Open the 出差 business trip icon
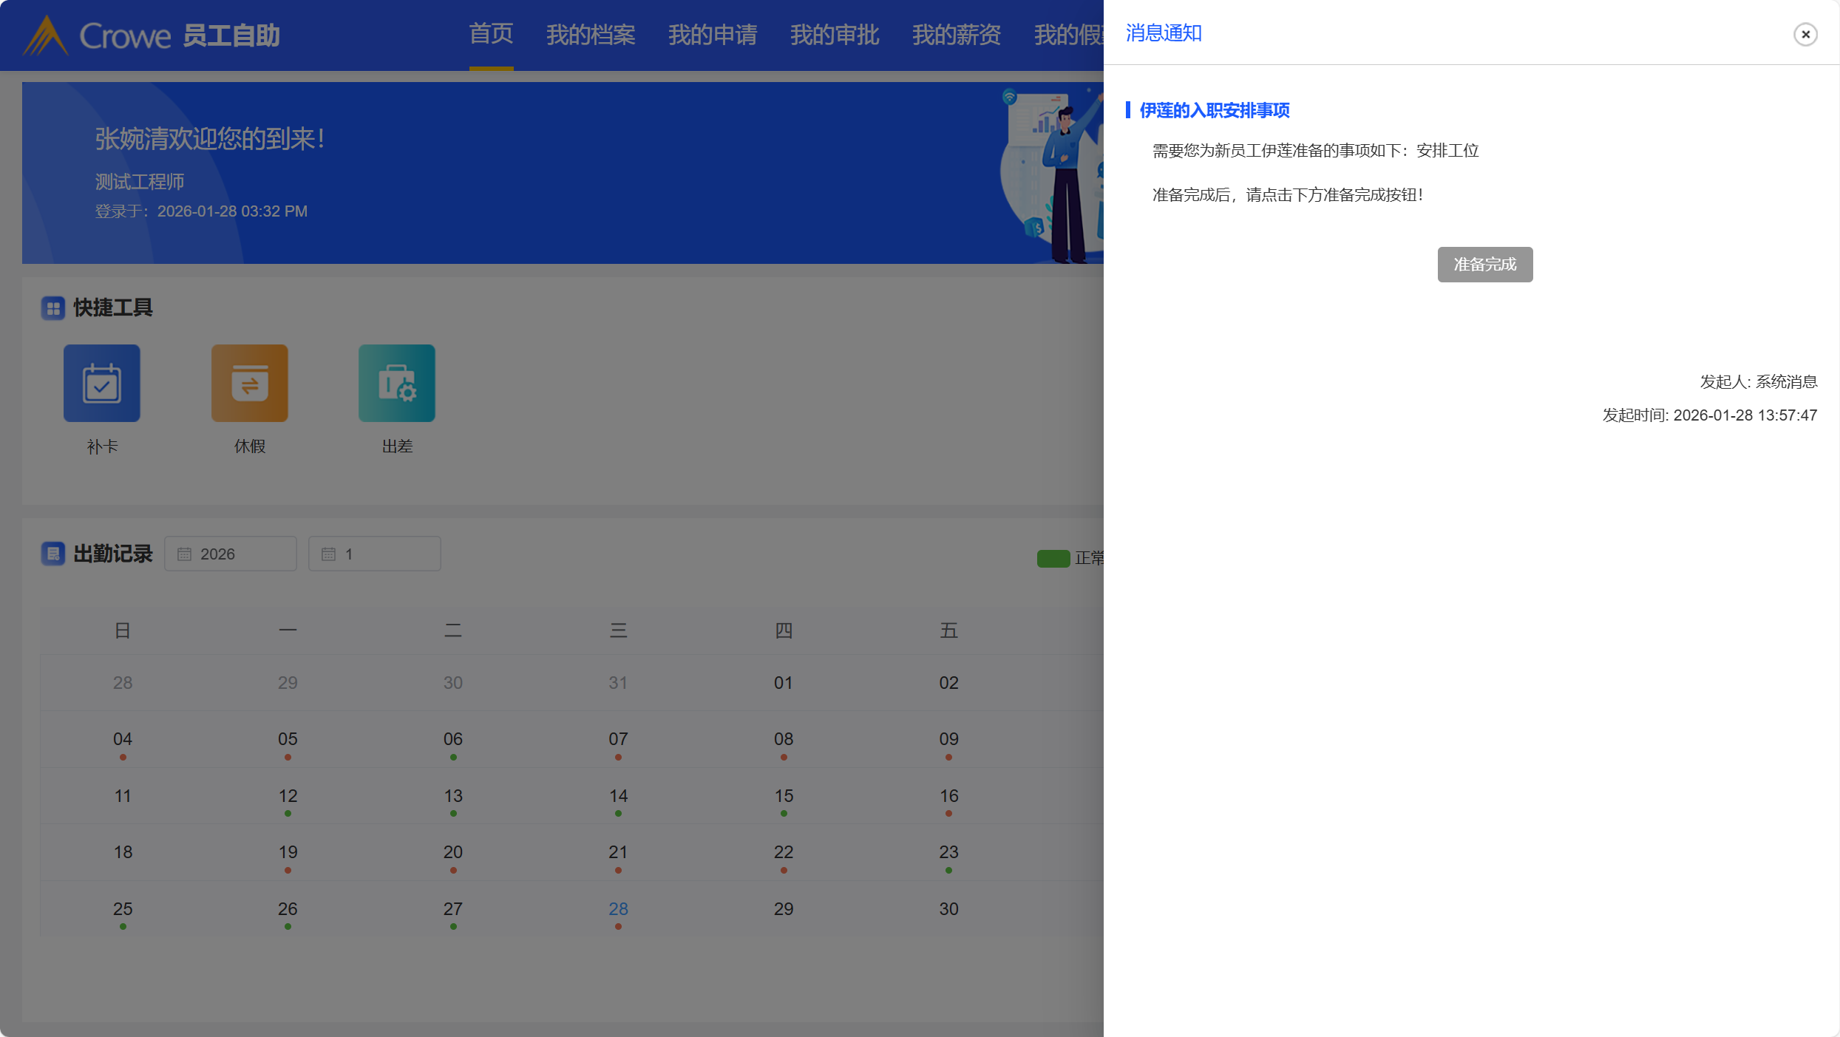1840x1037 pixels. 397,383
